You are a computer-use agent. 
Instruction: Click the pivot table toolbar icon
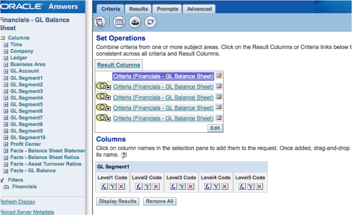150,23
